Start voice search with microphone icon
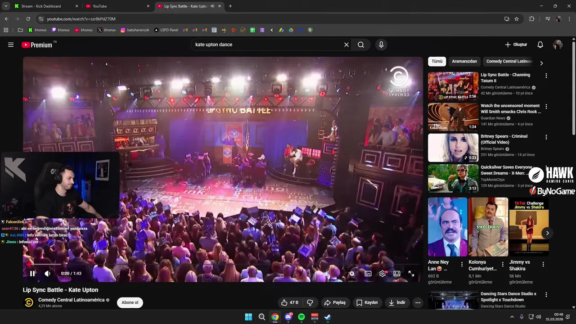Image resolution: width=576 pixels, height=324 pixels. [x=381, y=45]
